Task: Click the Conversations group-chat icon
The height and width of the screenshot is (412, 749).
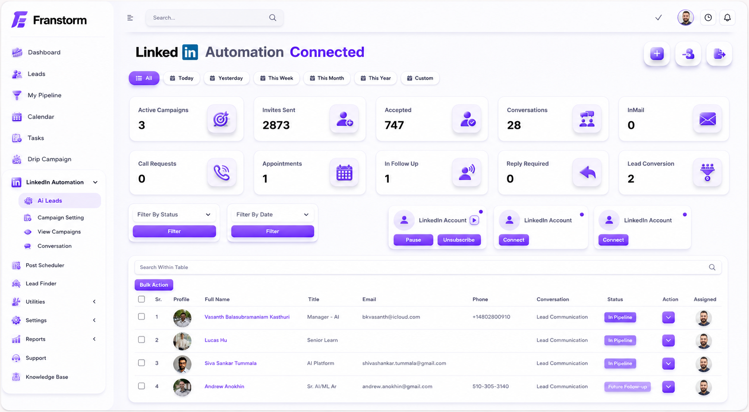Action: [x=587, y=119]
